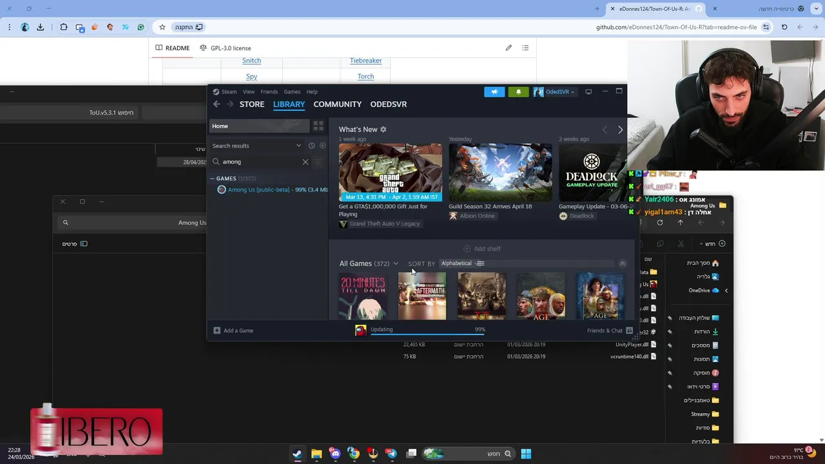Screen dimensions: 825x464
Task: Open the Help menu in Steam
Action: pos(312,92)
